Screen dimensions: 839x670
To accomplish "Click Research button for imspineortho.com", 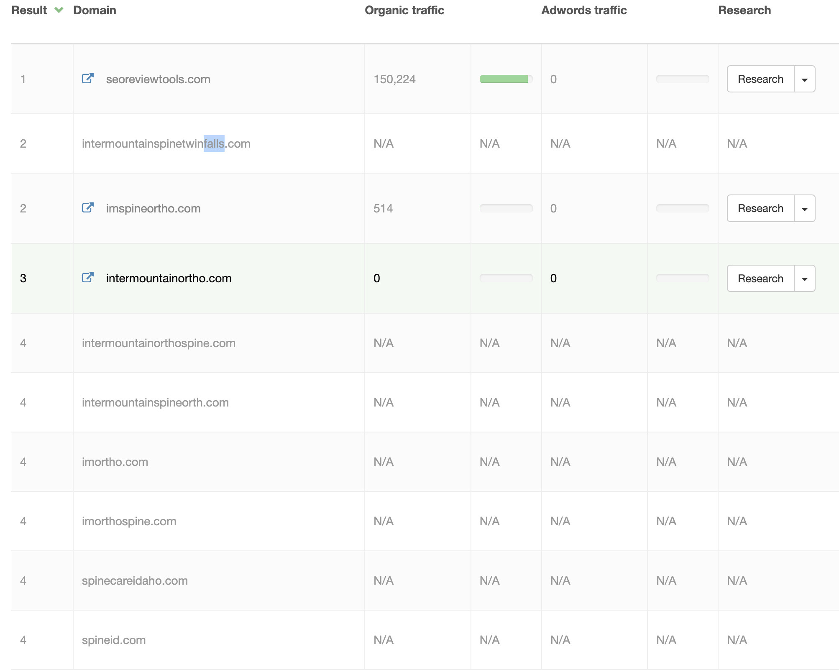I will click(760, 208).
